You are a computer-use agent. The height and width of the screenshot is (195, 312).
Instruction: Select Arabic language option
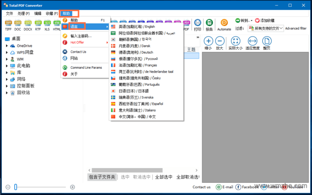pyautogui.click(x=146, y=33)
